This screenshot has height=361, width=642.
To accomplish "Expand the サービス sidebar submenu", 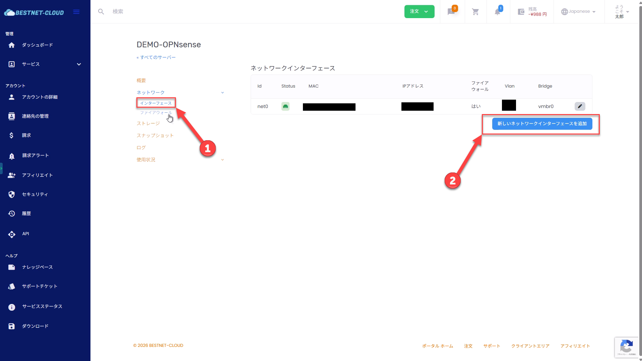I will [79, 64].
